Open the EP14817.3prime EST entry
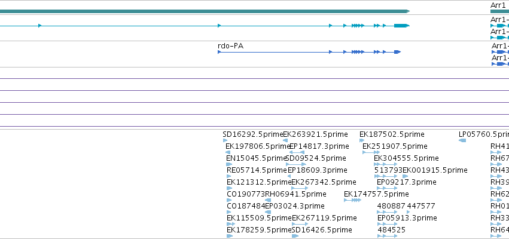 (319, 146)
